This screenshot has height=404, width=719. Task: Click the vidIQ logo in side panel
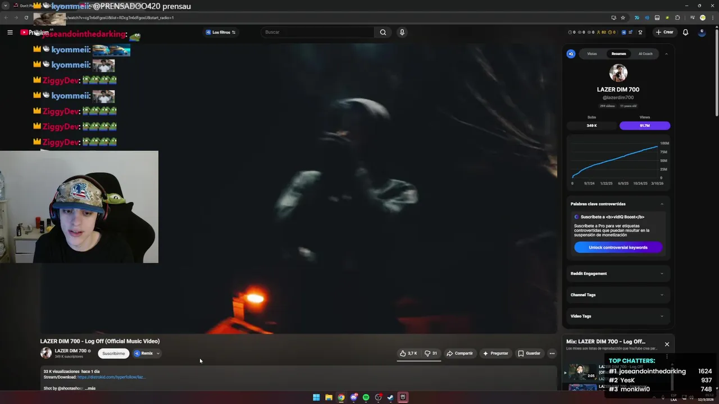[x=571, y=54]
